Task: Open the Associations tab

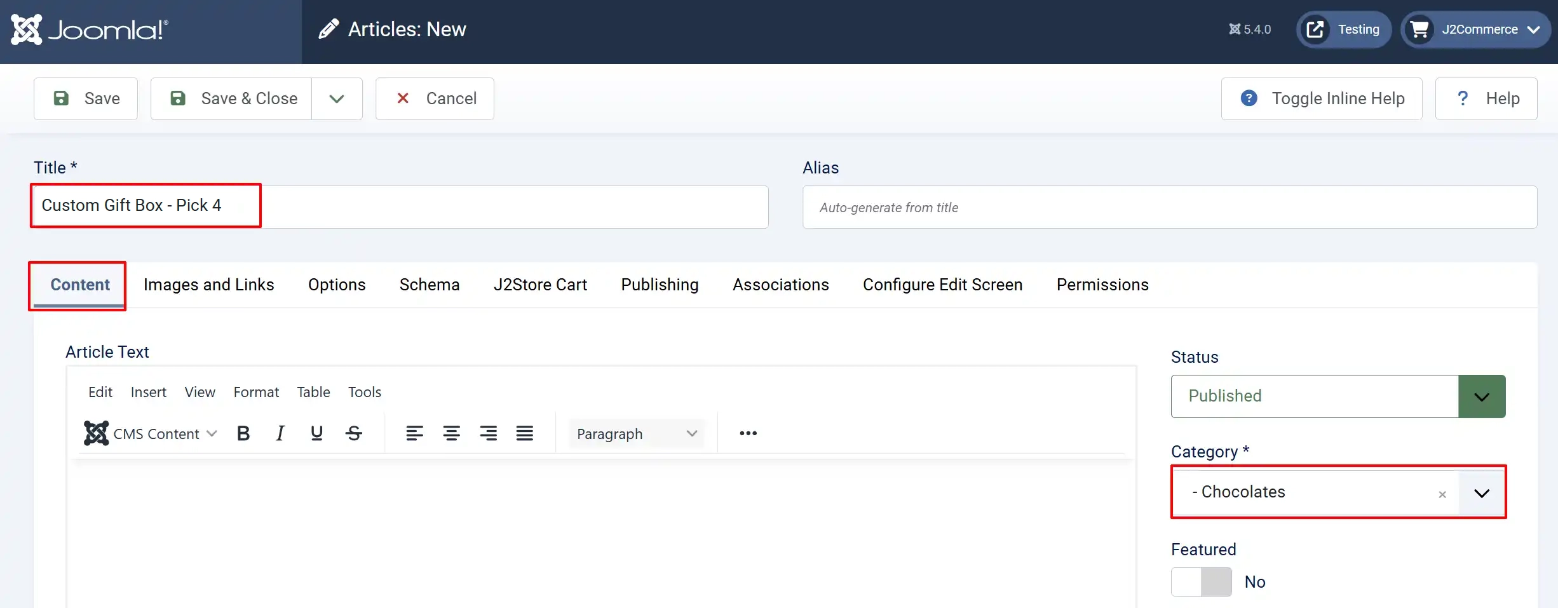Action: point(780,285)
